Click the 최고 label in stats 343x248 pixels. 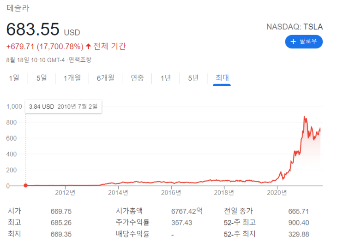pyautogui.click(x=14, y=222)
